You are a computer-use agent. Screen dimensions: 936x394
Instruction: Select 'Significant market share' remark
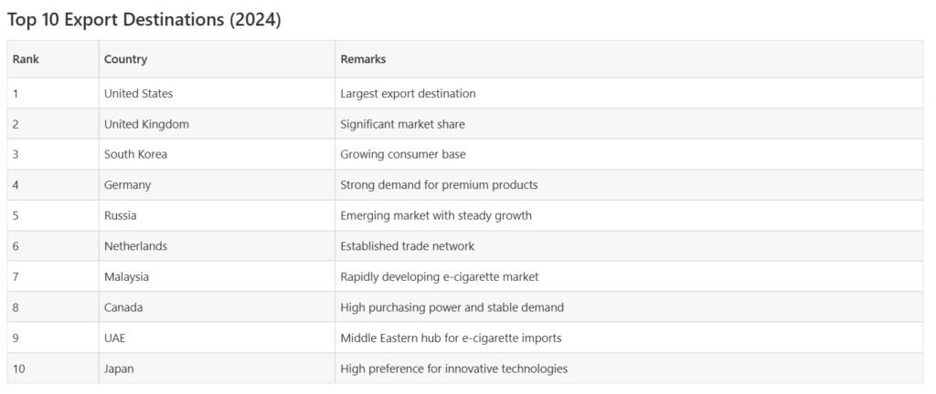pyautogui.click(x=402, y=124)
